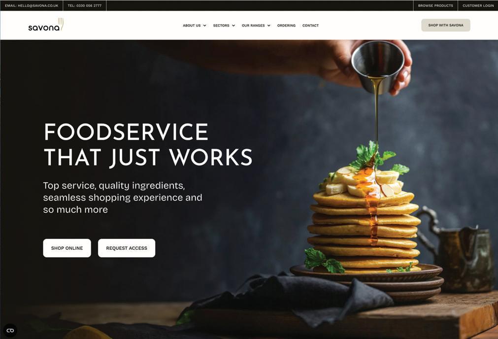
Task: Open the About Us menu item
Action: tap(192, 26)
